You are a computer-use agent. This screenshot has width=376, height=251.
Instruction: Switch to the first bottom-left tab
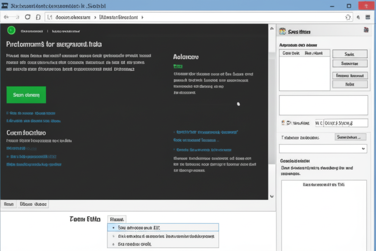(x=9, y=204)
